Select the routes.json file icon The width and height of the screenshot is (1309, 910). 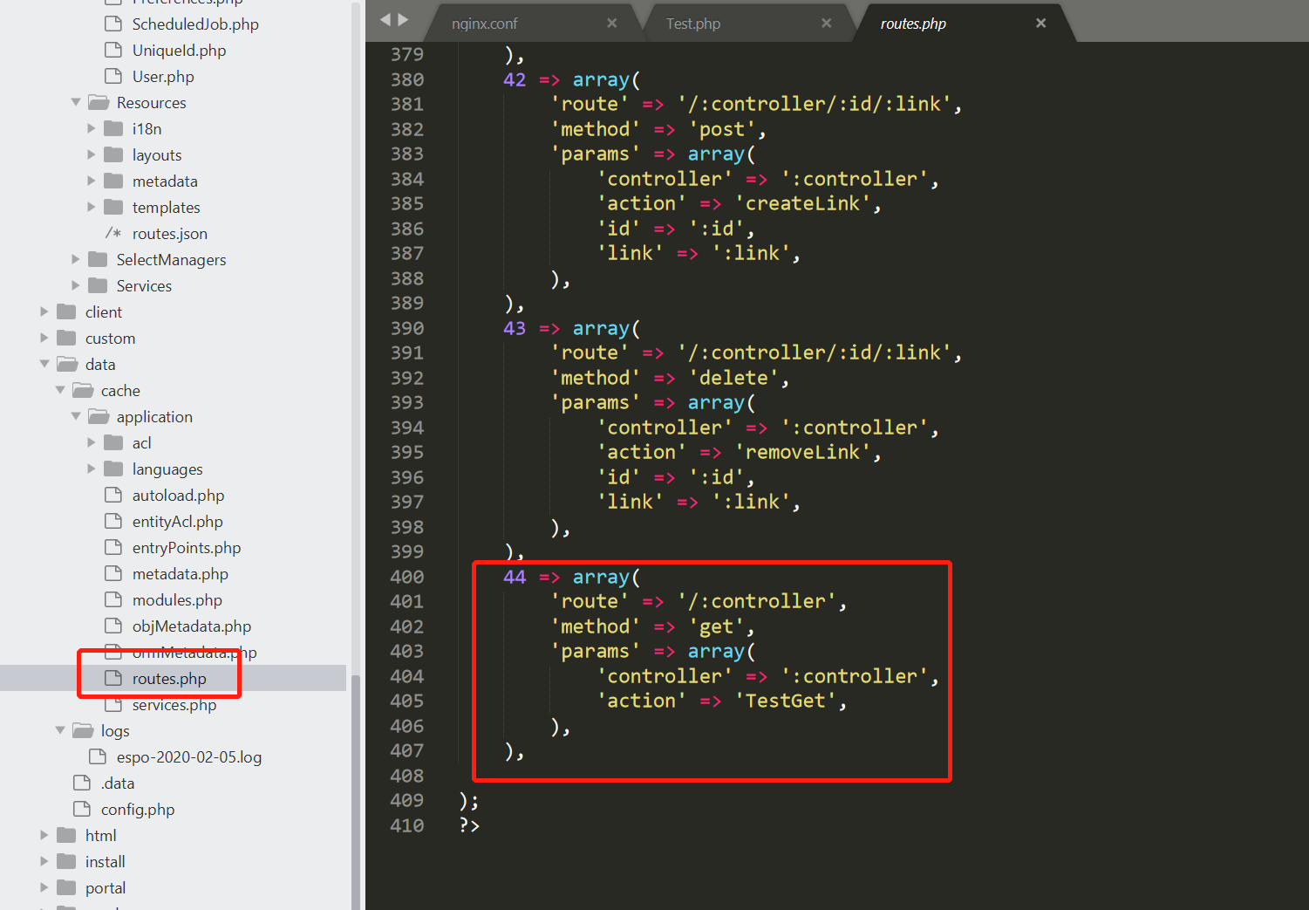[x=112, y=233]
